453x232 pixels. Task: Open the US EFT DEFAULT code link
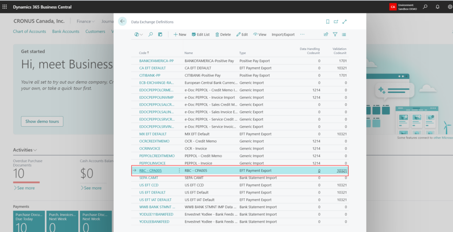pos(152,192)
